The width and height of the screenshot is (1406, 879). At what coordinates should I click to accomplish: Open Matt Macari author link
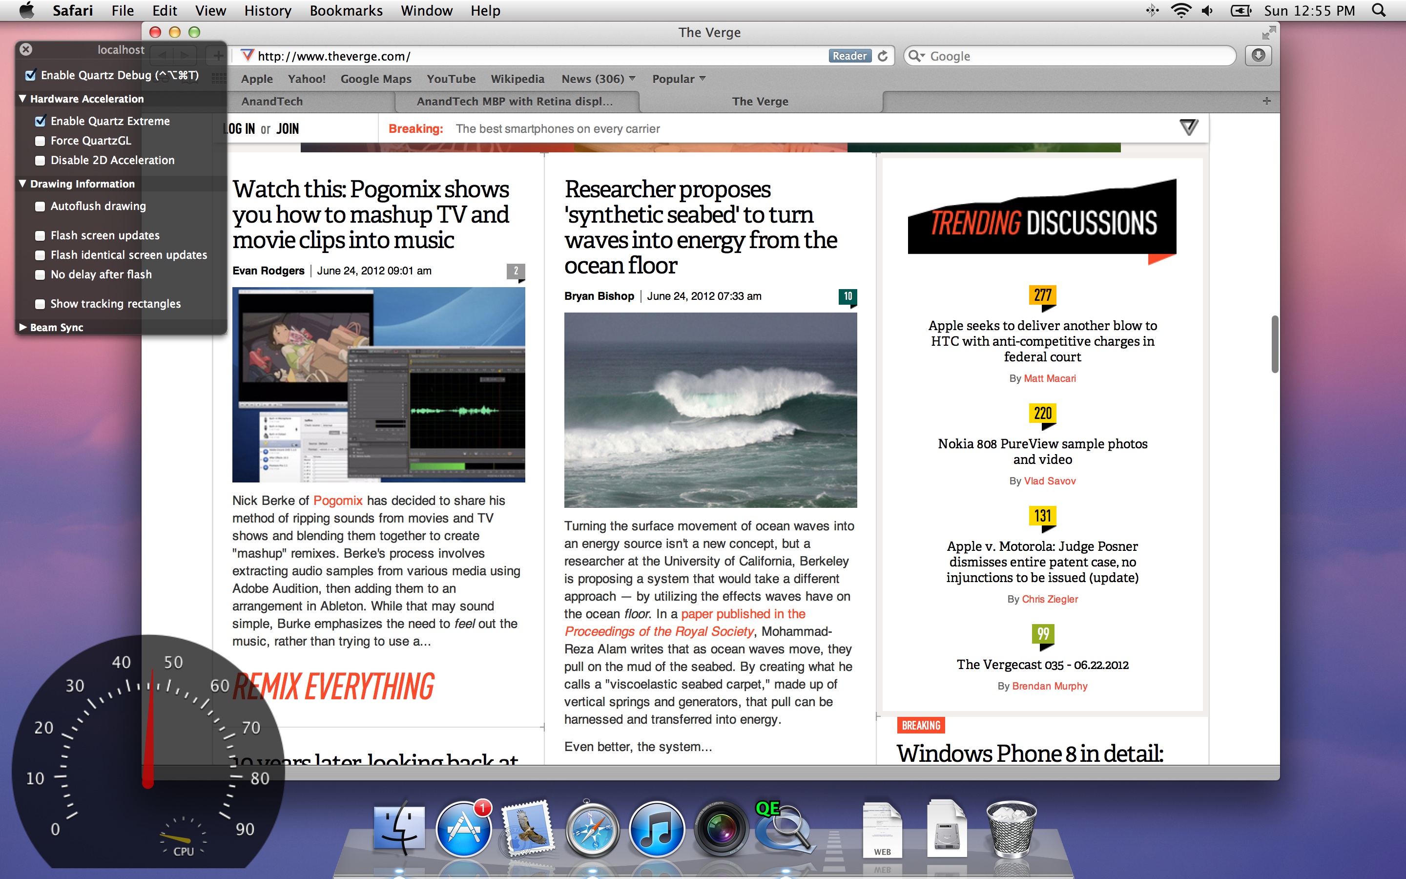click(x=1049, y=378)
